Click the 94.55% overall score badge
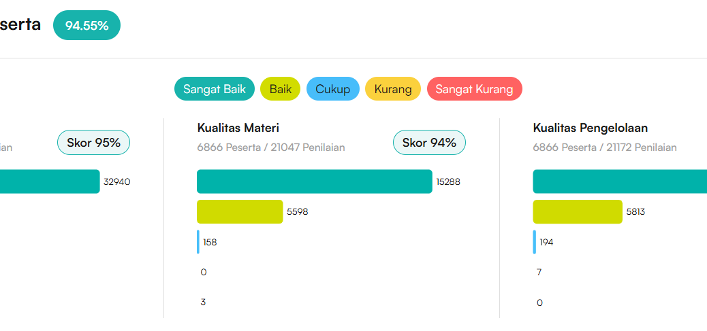The width and height of the screenshot is (707, 331). (x=87, y=26)
